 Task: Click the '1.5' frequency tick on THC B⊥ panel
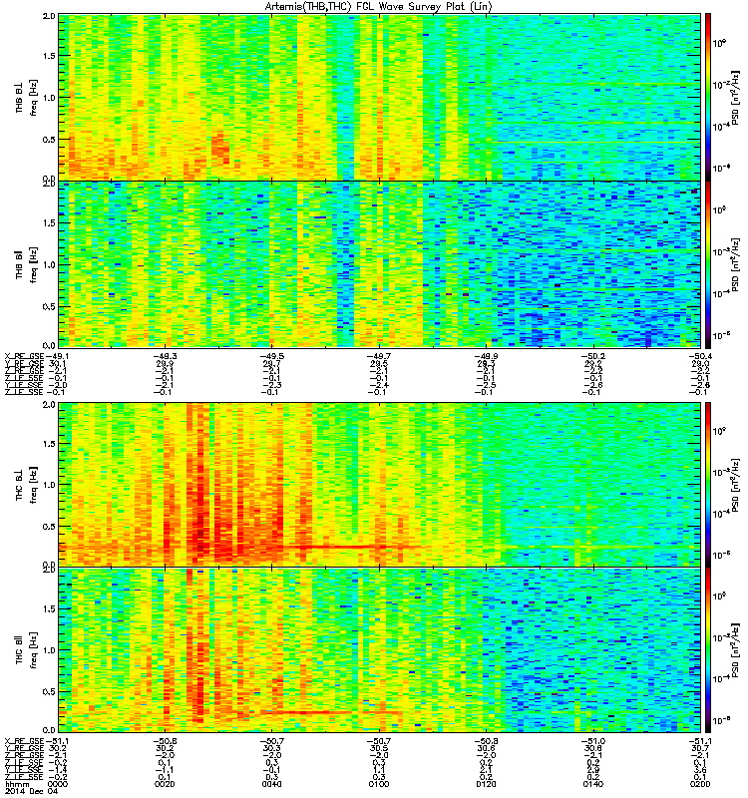click(49, 444)
